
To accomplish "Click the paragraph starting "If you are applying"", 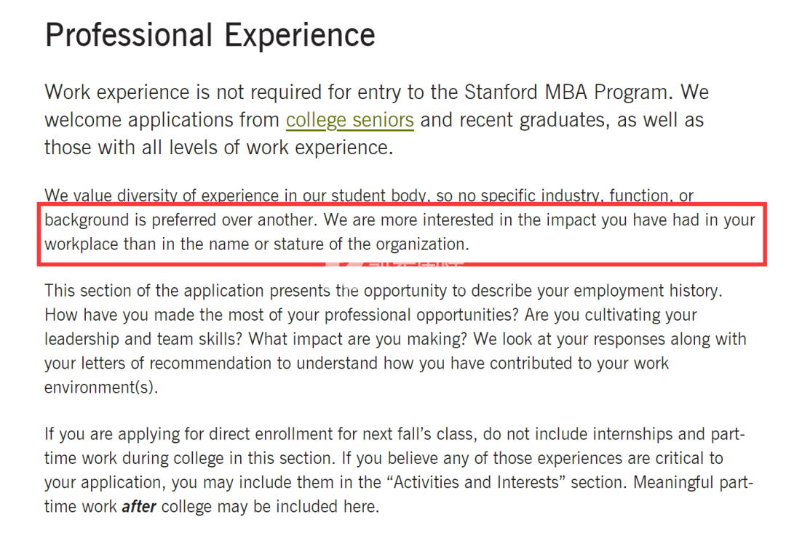I will (x=399, y=470).
